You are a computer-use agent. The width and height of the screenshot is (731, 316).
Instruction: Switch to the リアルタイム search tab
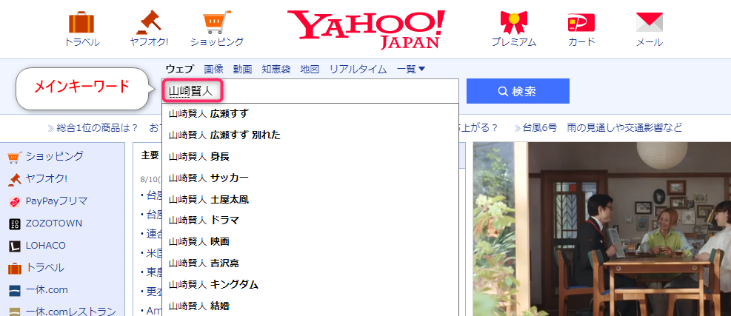(358, 70)
